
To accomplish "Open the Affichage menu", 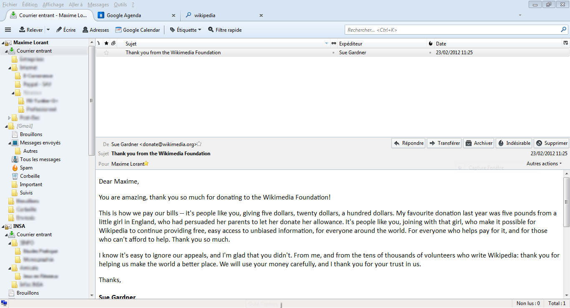I will (x=53, y=5).
